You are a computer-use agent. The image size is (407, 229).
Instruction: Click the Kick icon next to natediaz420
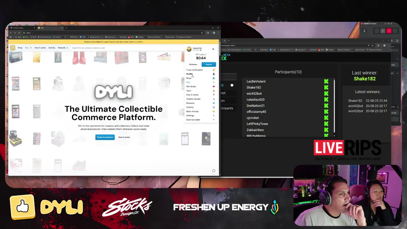(326, 100)
